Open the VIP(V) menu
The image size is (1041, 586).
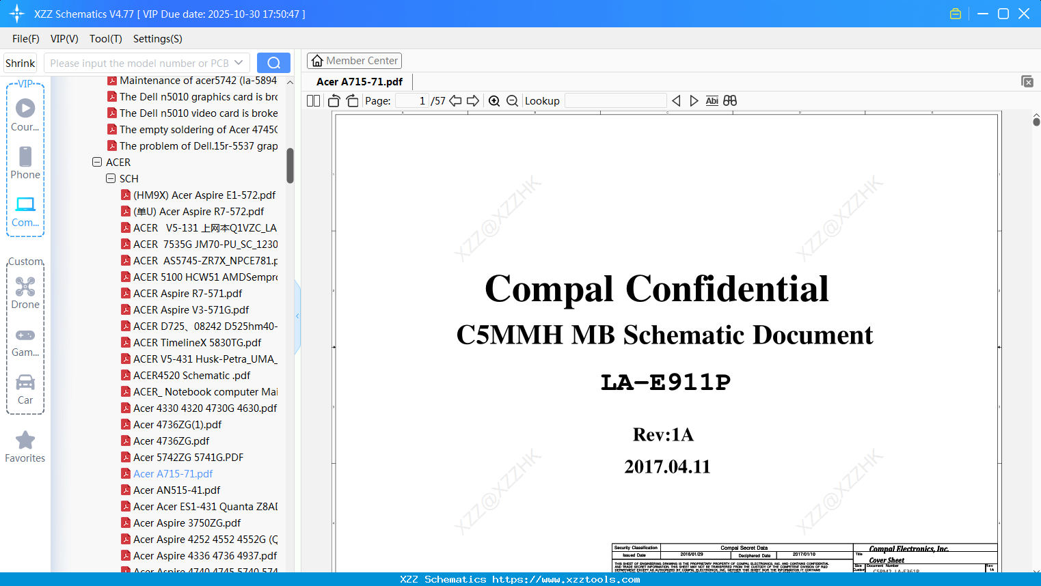[x=64, y=39]
